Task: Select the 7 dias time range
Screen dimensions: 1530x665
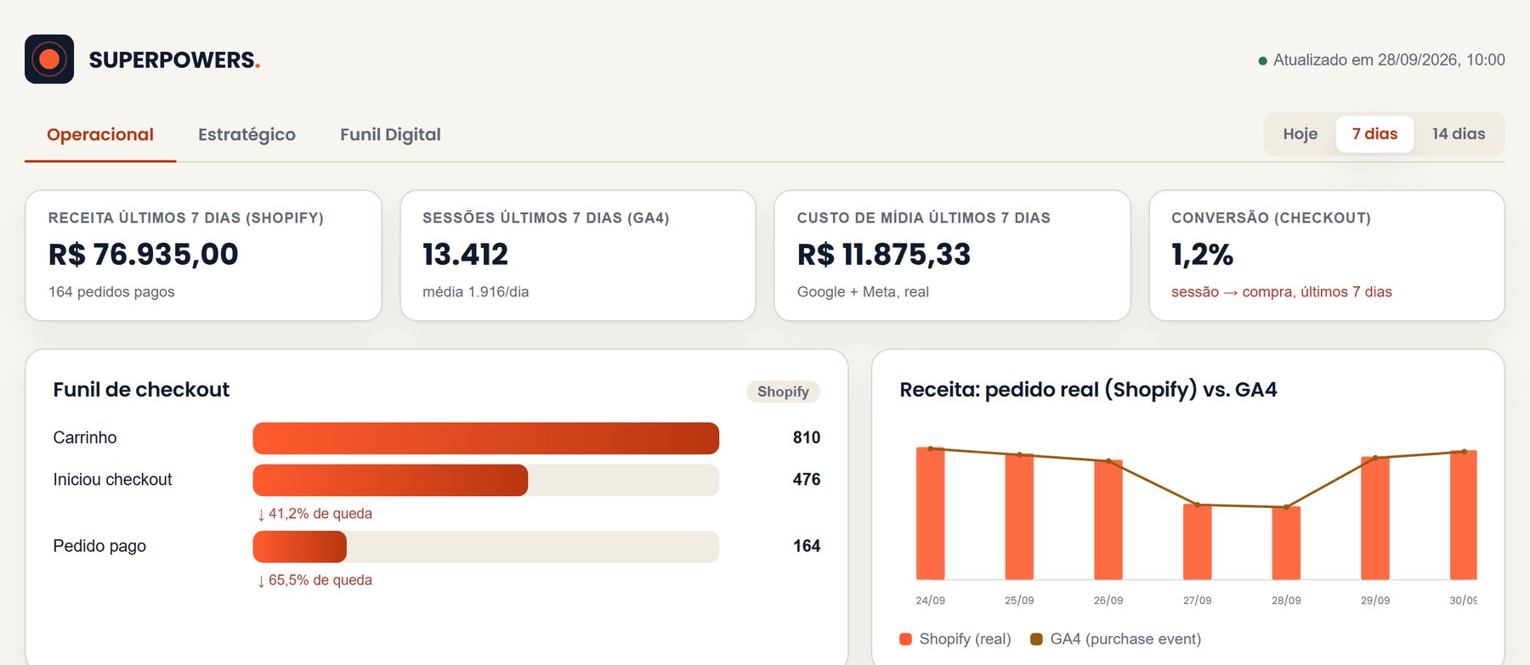Action: (x=1374, y=134)
